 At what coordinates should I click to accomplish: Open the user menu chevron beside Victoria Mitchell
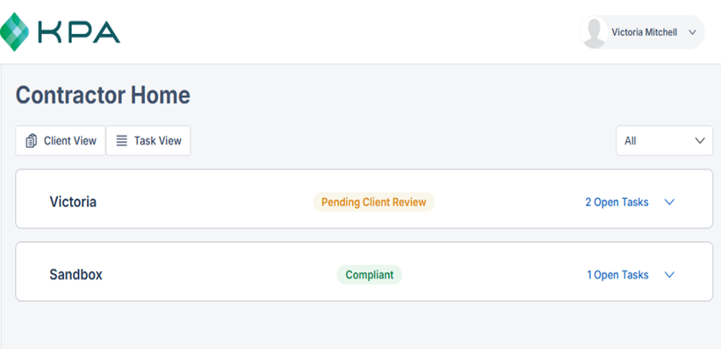692,32
